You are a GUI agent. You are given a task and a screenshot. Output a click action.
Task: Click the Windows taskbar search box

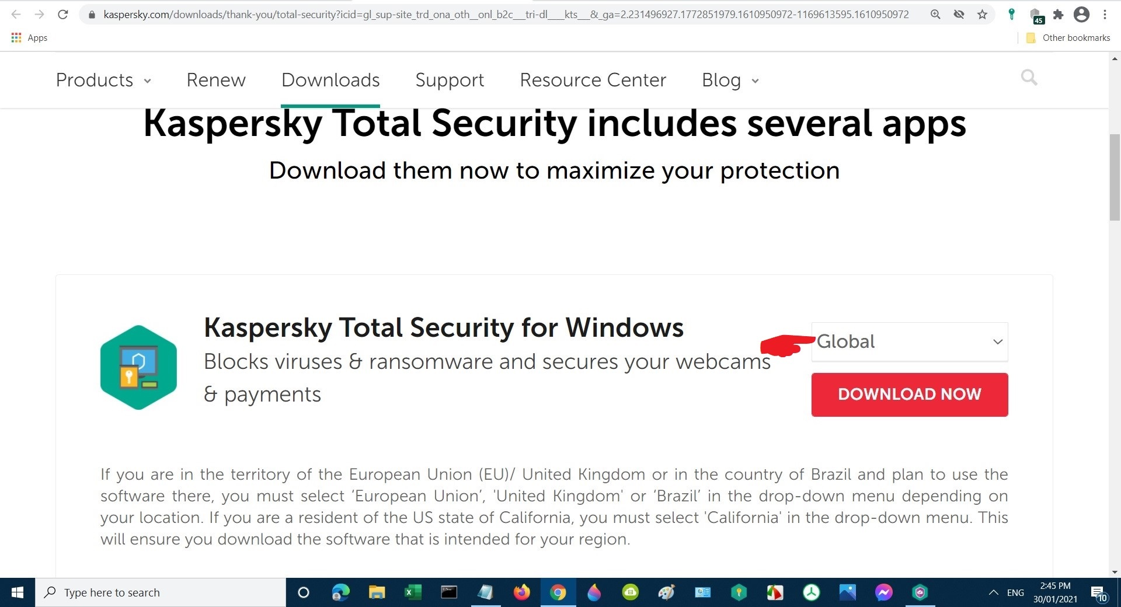point(161,592)
